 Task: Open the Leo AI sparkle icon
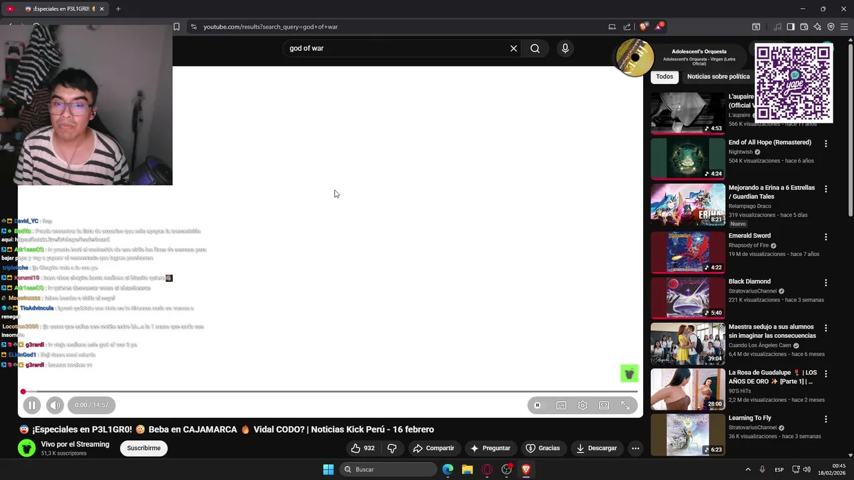817,27
